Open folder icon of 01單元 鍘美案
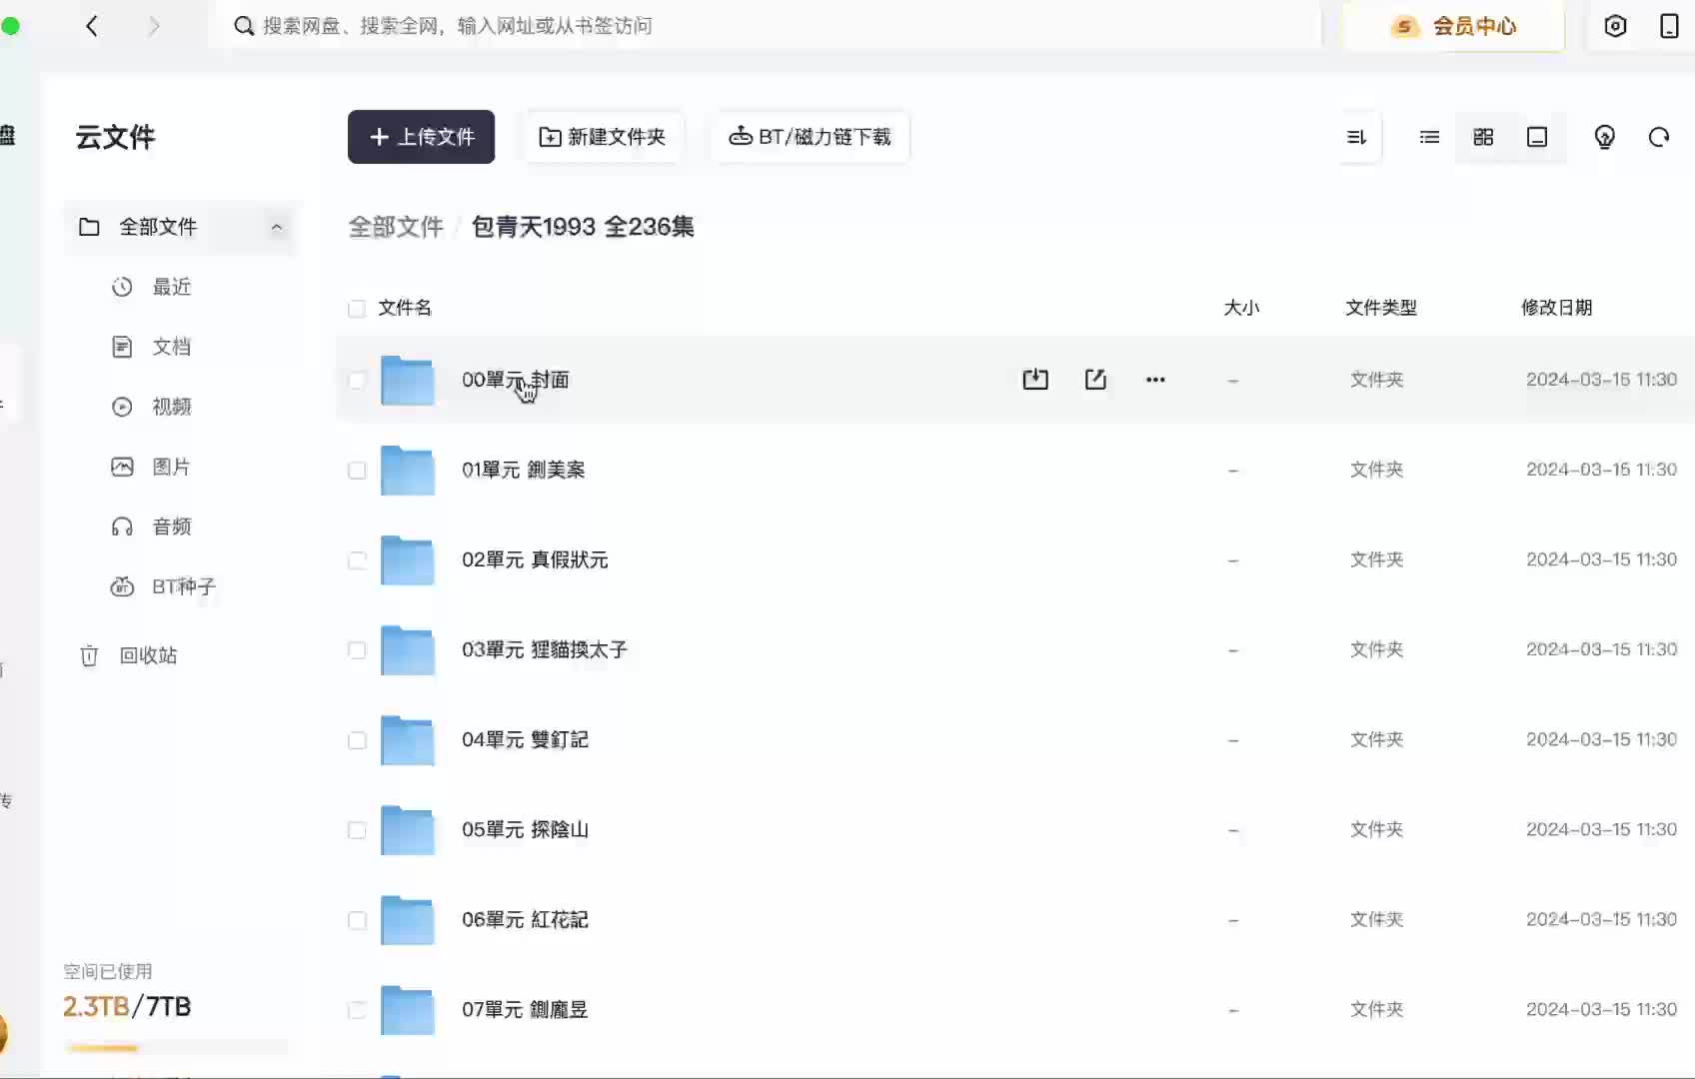This screenshot has height=1079, width=1695. coord(408,470)
